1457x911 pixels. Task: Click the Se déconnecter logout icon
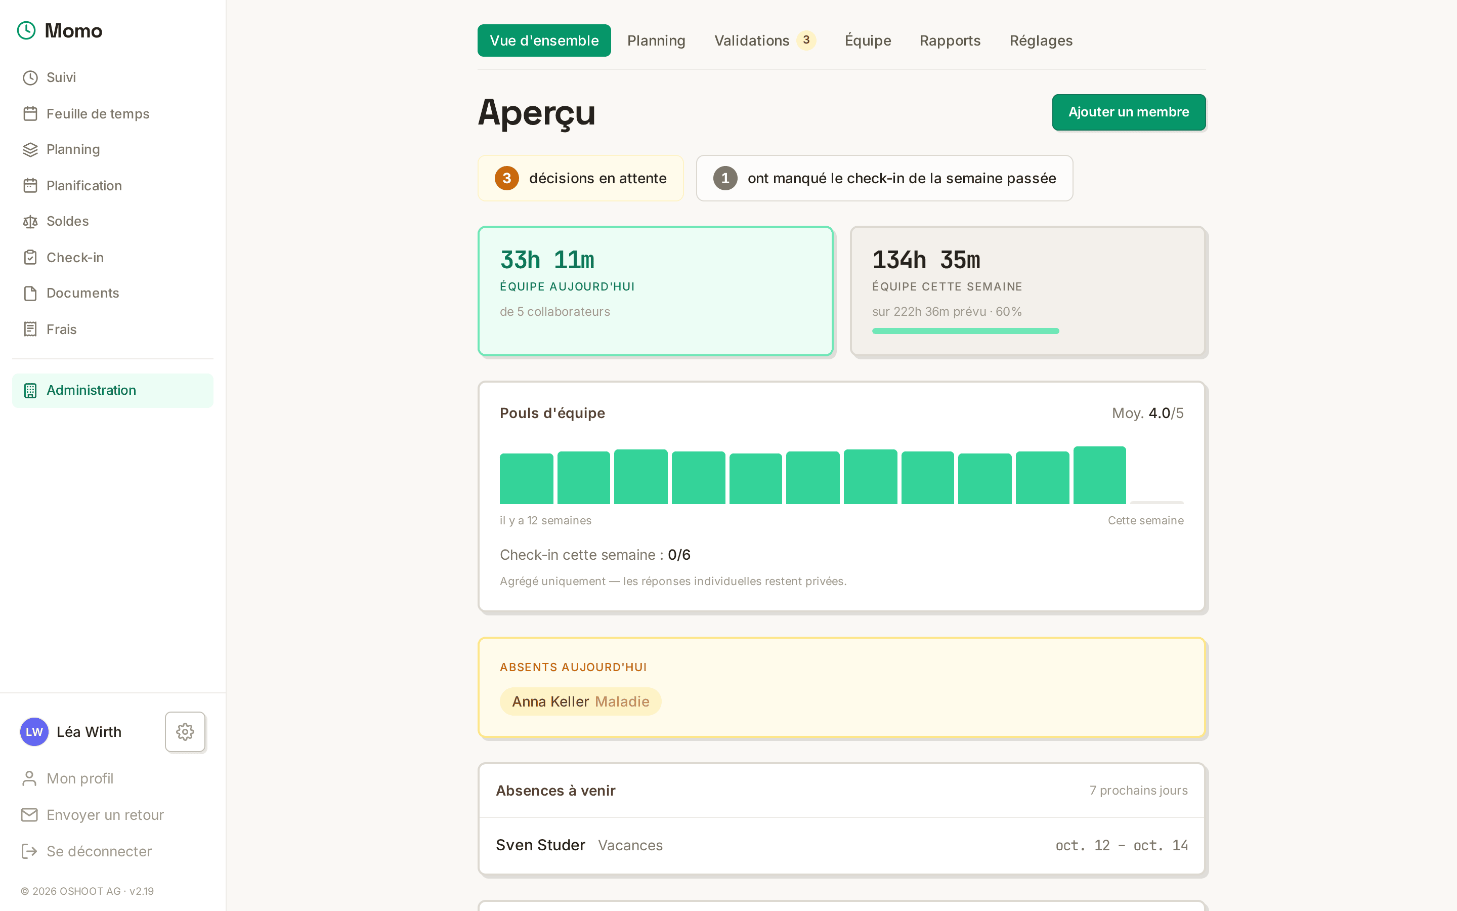29,851
